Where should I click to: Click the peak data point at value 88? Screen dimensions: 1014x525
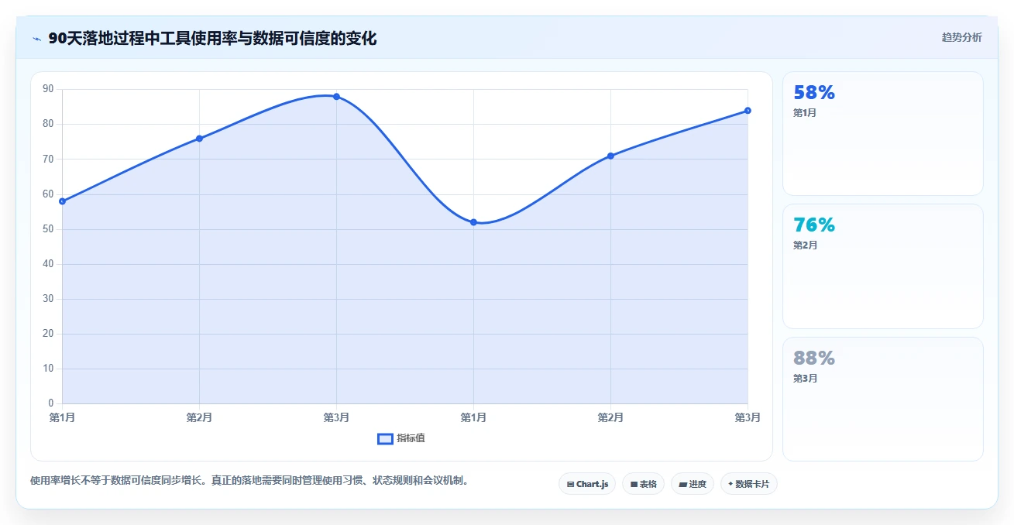pos(336,97)
